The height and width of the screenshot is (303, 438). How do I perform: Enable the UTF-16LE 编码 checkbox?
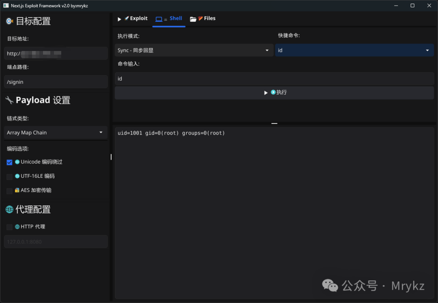click(9, 176)
